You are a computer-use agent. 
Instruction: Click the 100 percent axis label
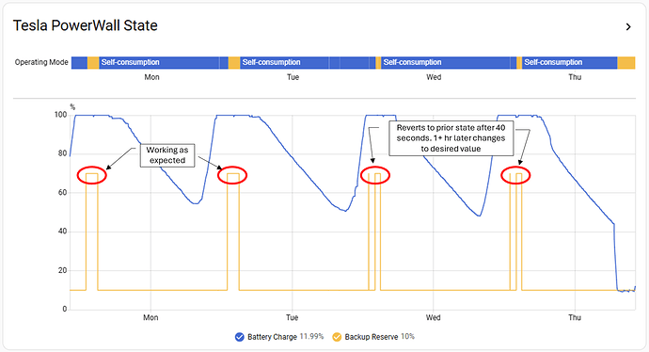[60, 115]
